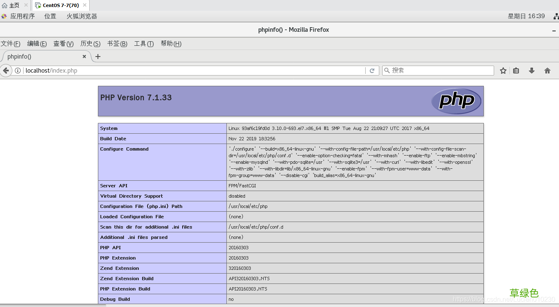The width and height of the screenshot is (559, 307).
Task: Open the 应用程序 applications menu
Action: click(x=22, y=17)
